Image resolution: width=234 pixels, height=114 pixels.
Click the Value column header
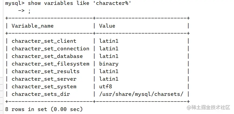pyautogui.click(x=107, y=26)
